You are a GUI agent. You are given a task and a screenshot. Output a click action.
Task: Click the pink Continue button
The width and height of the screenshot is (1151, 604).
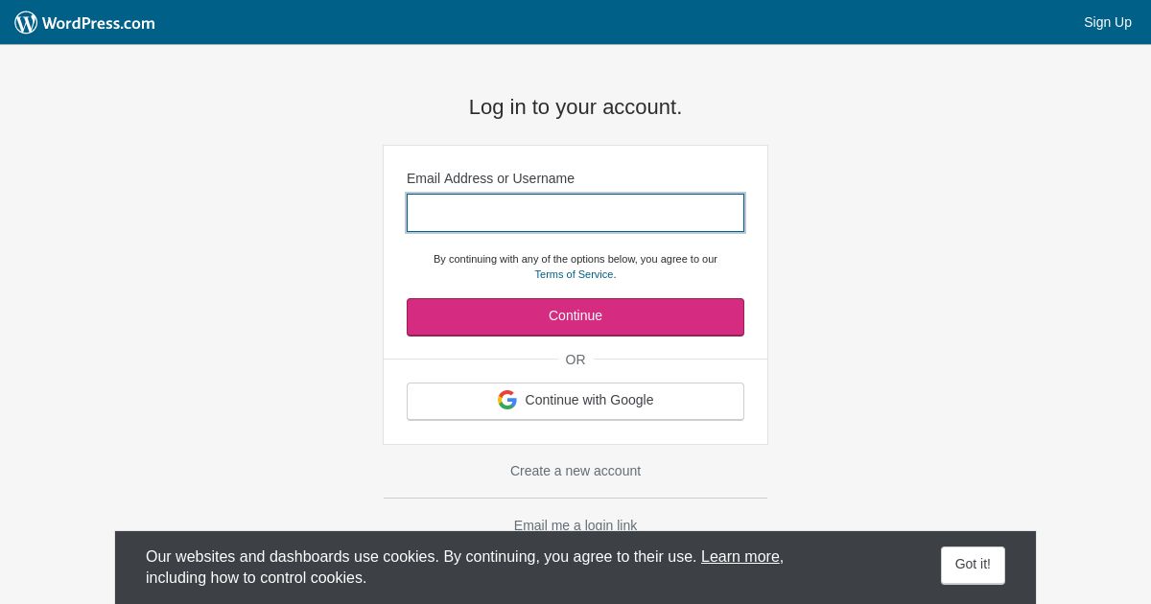[575, 316]
